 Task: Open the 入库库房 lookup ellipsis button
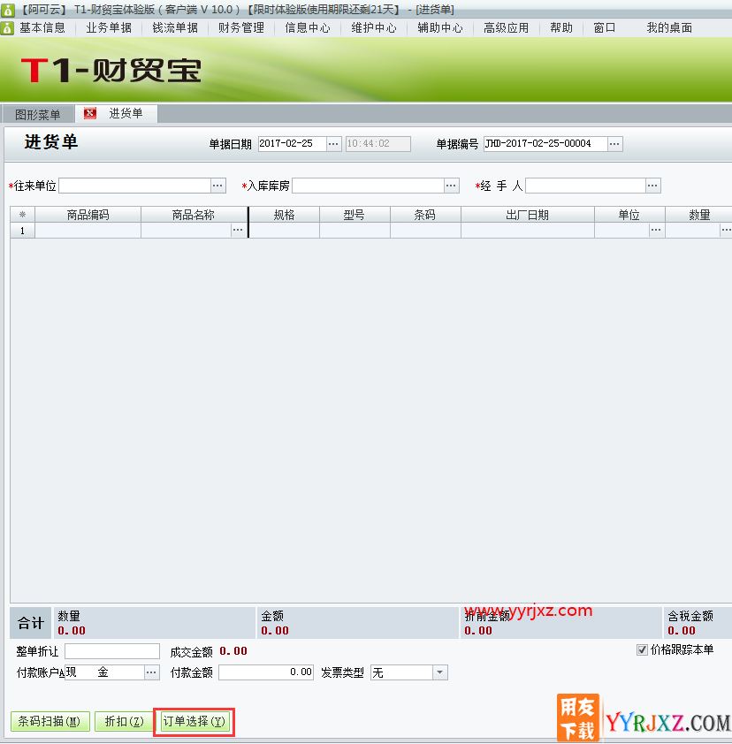tap(452, 186)
